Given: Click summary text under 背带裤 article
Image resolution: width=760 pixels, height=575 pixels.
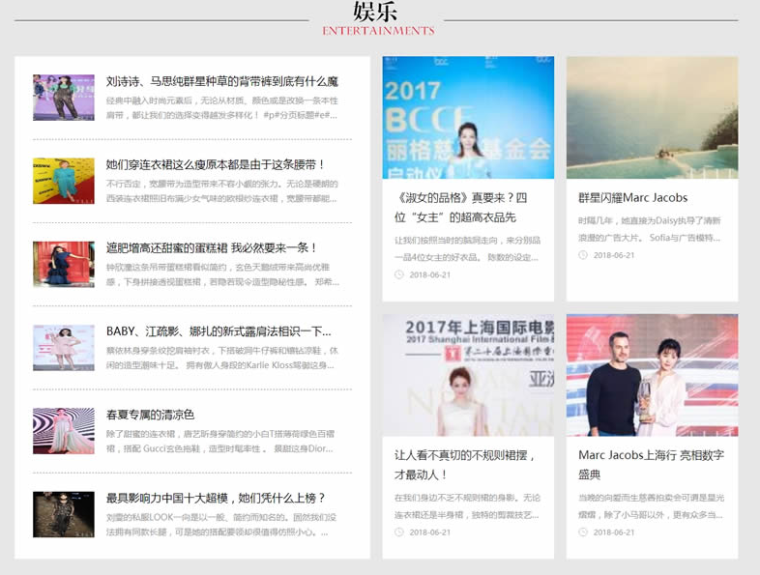Looking at the screenshot, I should point(222,107).
